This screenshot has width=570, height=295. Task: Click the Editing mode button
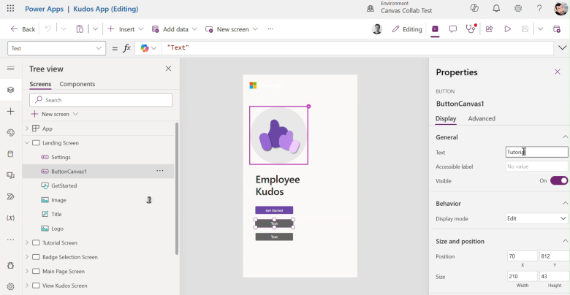tap(407, 29)
